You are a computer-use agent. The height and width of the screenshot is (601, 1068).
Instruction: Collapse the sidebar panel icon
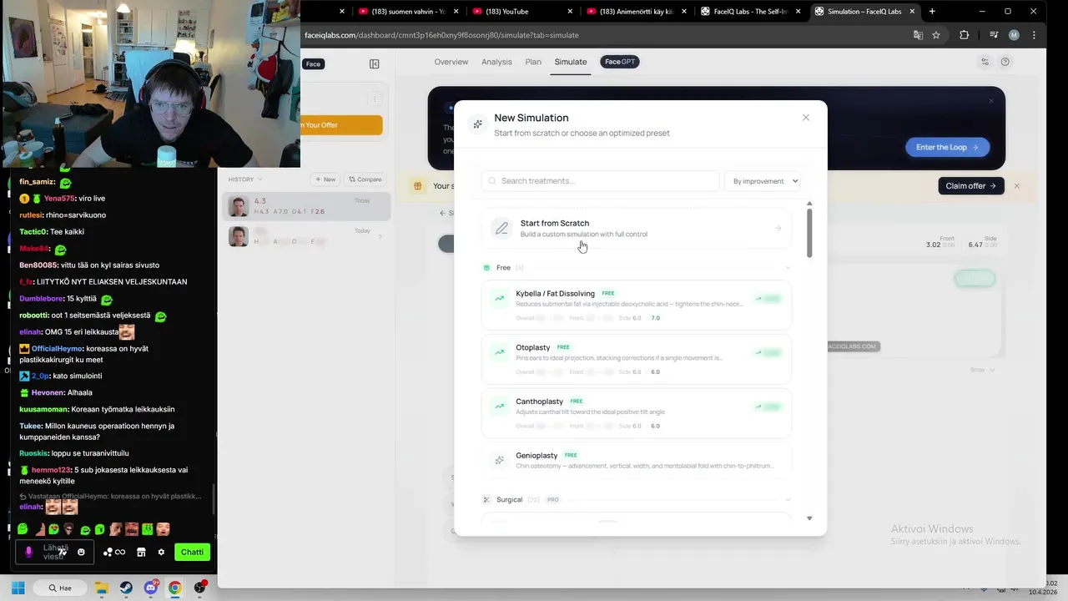(375, 64)
